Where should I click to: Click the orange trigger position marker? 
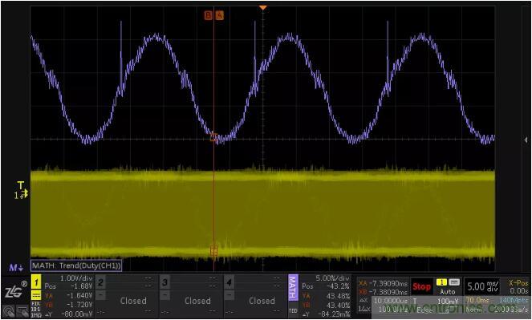click(263, 7)
